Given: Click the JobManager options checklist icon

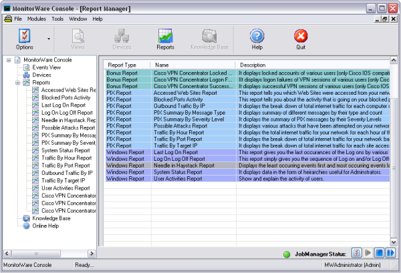Looking at the screenshot, I should coord(356,253).
